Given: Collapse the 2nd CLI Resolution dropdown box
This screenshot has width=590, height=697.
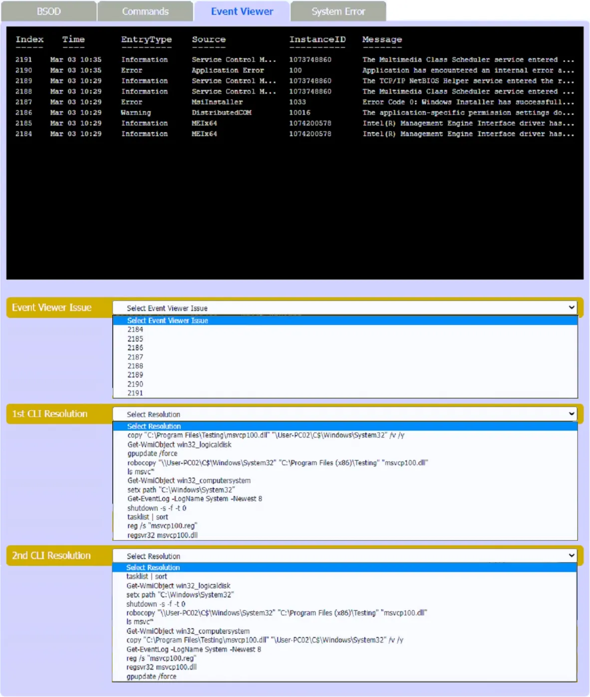Looking at the screenshot, I should click(x=345, y=556).
